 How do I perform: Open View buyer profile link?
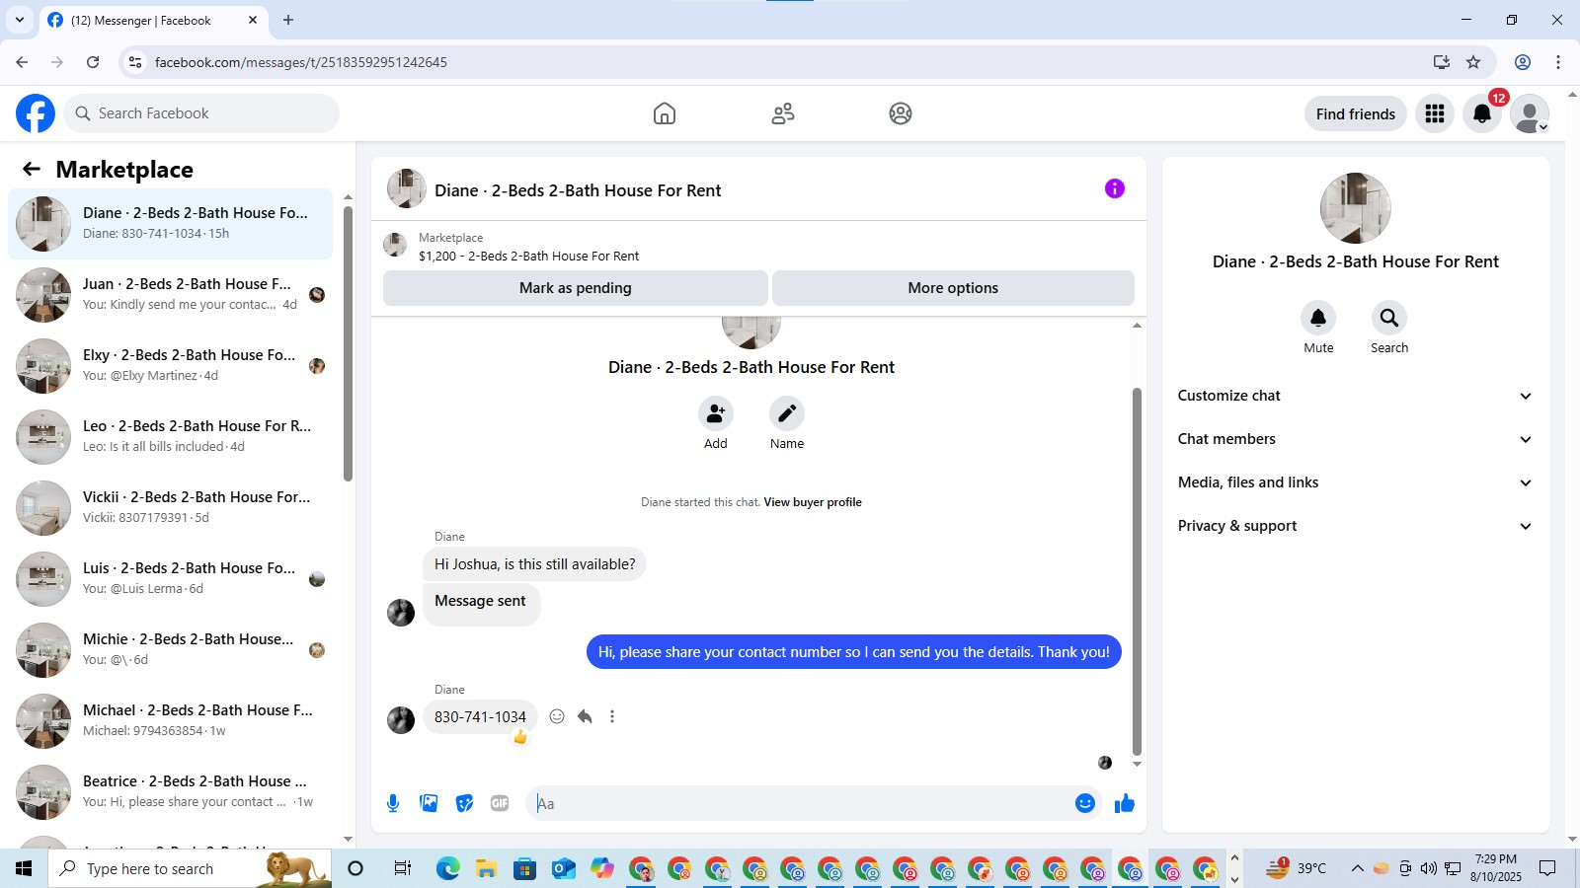tap(812, 502)
